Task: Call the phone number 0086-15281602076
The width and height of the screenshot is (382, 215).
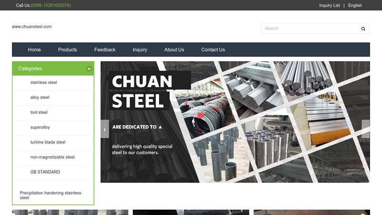Action: point(51,5)
